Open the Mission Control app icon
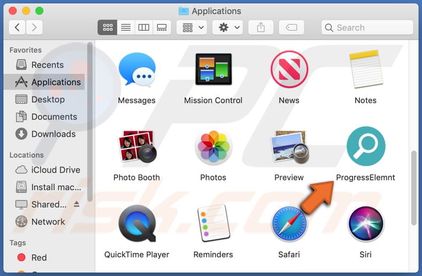 point(214,69)
